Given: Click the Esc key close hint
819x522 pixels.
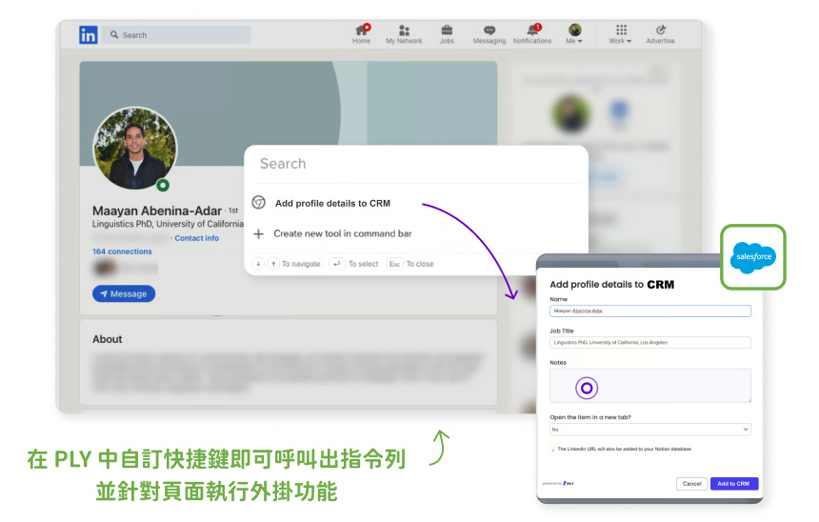Looking at the screenshot, I should point(395,264).
